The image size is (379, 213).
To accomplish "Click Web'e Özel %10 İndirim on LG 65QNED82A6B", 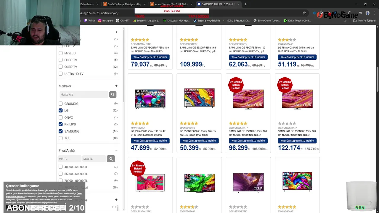I will [x=199, y=141].
